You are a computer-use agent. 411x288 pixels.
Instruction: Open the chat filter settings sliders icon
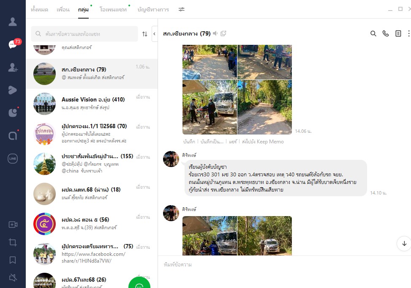[181, 9]
